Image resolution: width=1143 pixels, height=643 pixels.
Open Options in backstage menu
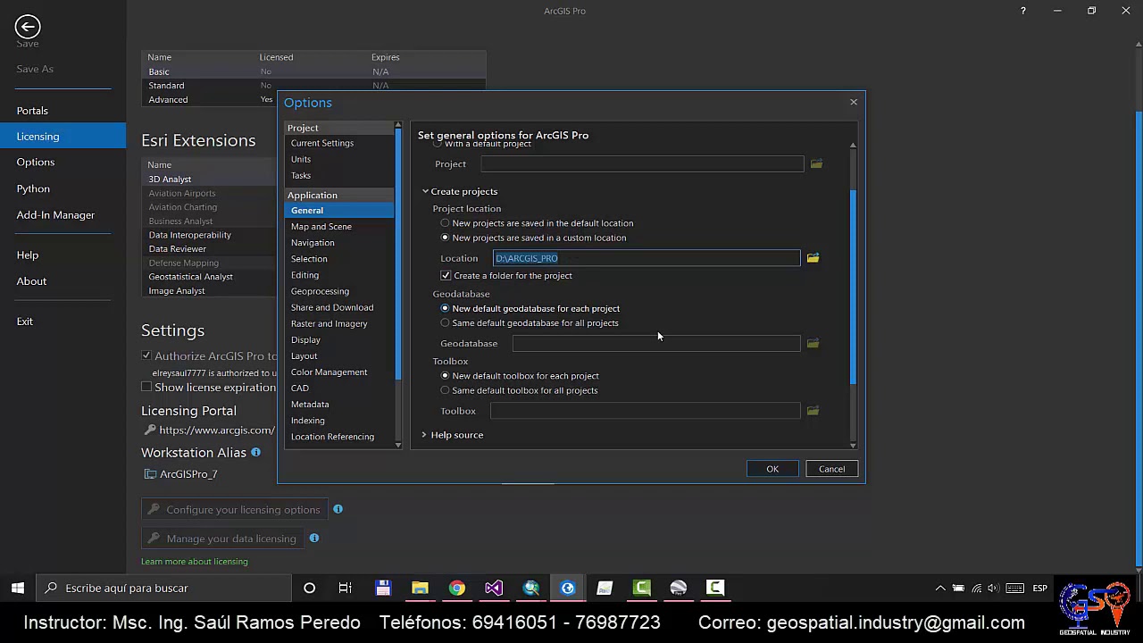pyautogui.click(x=36, y=162)
